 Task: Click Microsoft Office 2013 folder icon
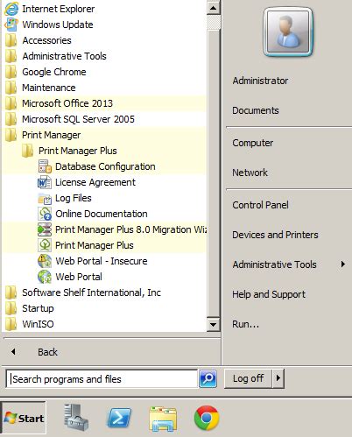pyautogui.click(x=11, y=103)
